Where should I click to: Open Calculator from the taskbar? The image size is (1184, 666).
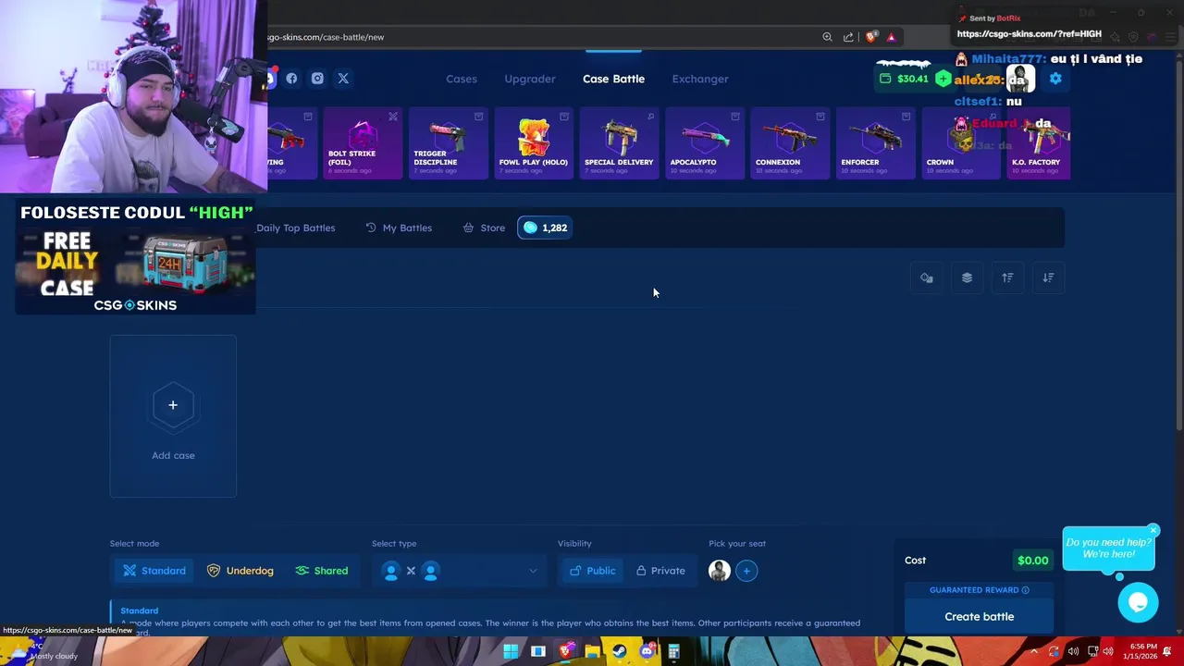(x=673, y=652)
